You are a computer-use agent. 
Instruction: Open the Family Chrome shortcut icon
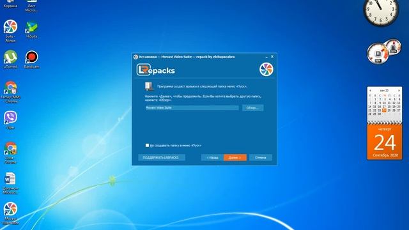pos(10,92)
